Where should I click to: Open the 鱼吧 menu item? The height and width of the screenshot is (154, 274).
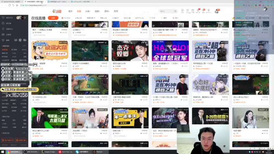click(x=116, y=11)
